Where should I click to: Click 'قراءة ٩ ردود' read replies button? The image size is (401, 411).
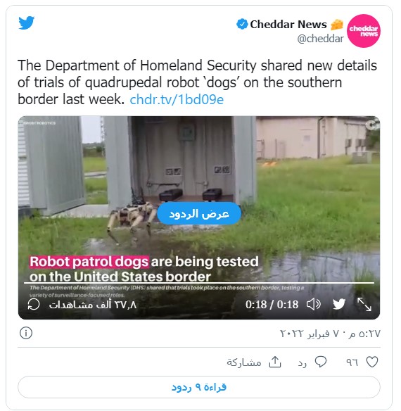[199, 387]
